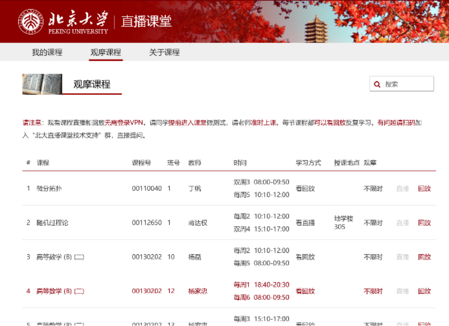Click the book thumbnail beside 观摩课程 heading
Viewport: 449px width, 326px height.
42,84
